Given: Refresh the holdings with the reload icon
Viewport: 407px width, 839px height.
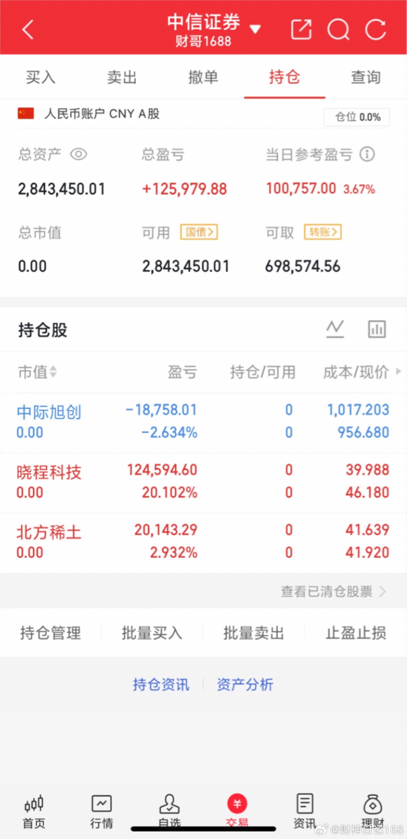Looking at the screenshot, I should click(x=375, y=30).
